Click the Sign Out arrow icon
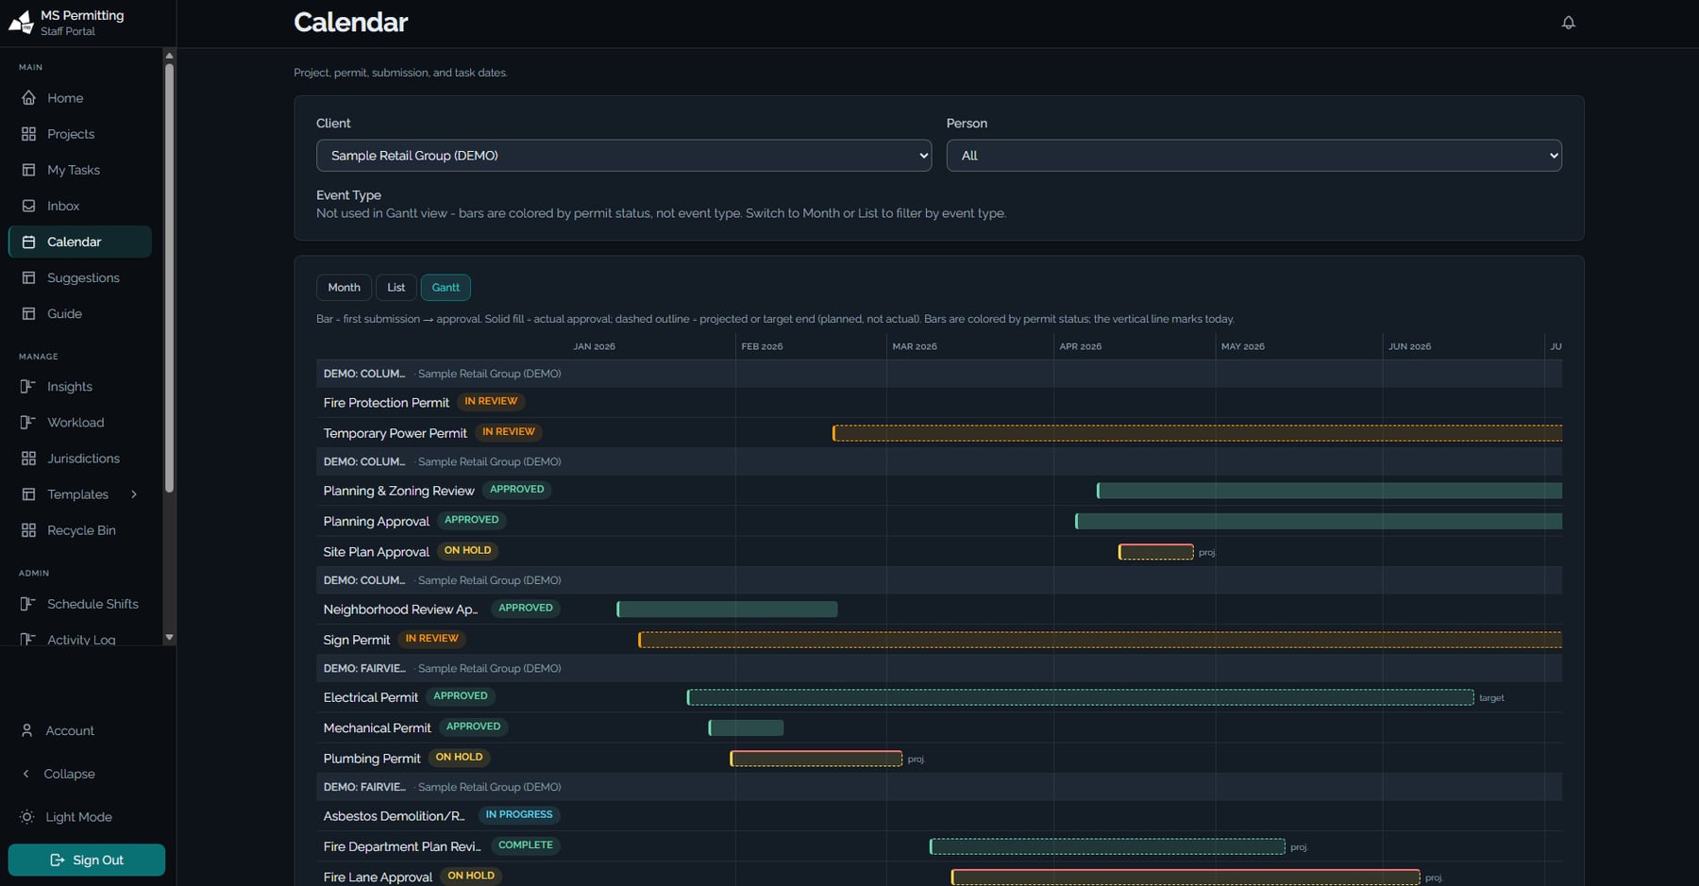The height and width of the screenshot is (886, 1699). [x=57, y=860]
